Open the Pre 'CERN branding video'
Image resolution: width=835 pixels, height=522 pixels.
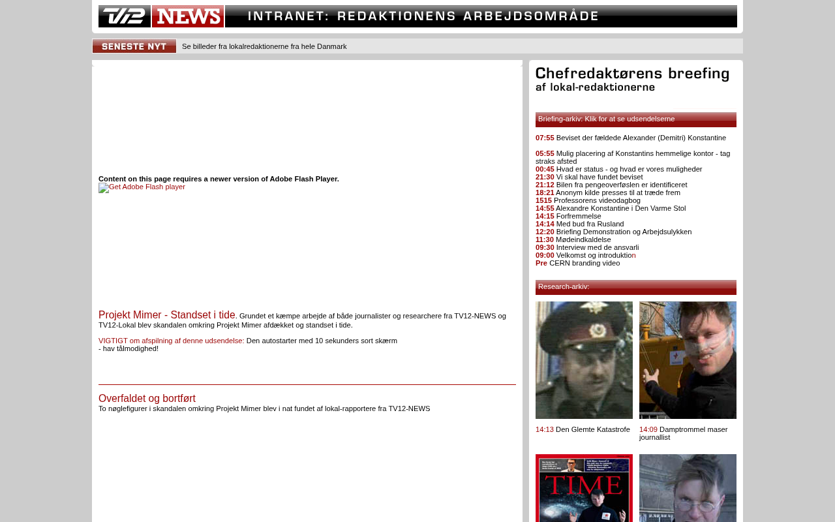point(578,263)
